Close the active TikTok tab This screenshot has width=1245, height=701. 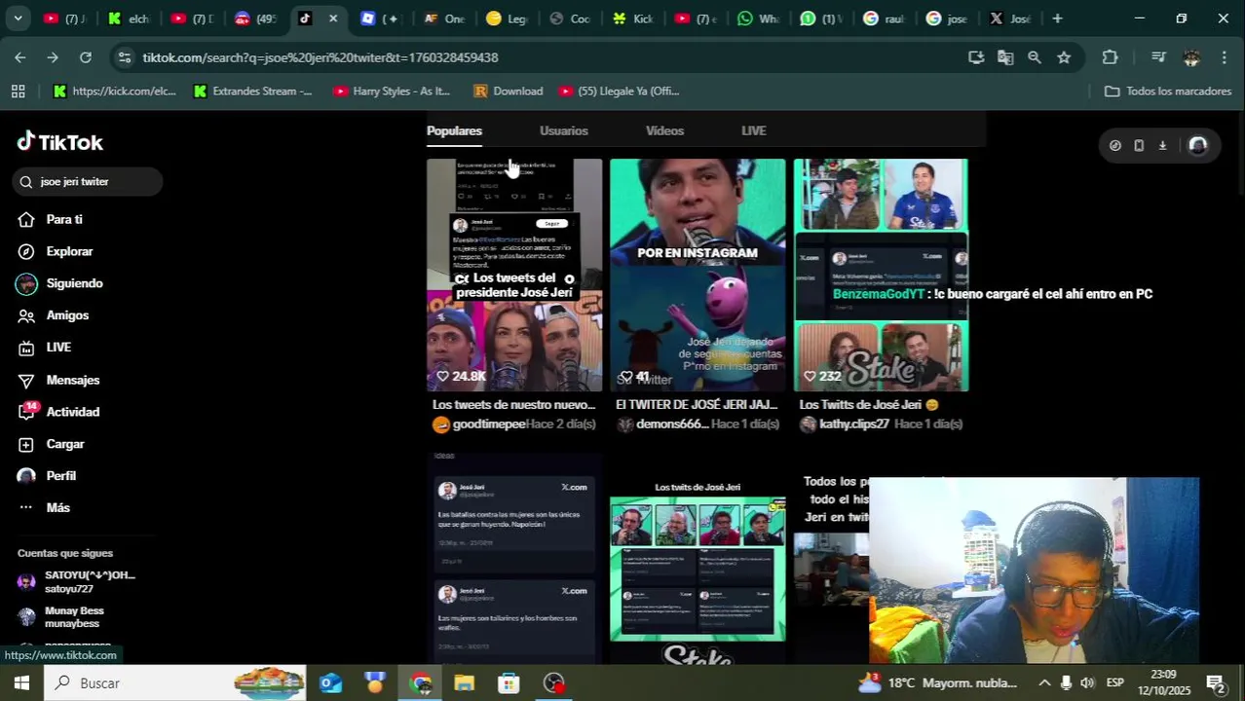pos(333,18)
